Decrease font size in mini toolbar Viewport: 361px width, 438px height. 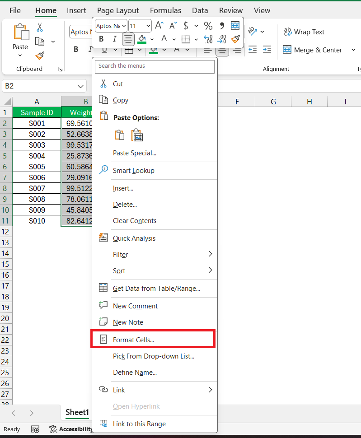pos(173,26)
